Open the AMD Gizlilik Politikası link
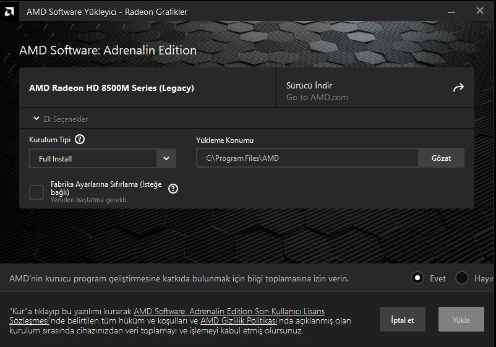This screenshot has height=347, width=496. [x=239, y=321]
